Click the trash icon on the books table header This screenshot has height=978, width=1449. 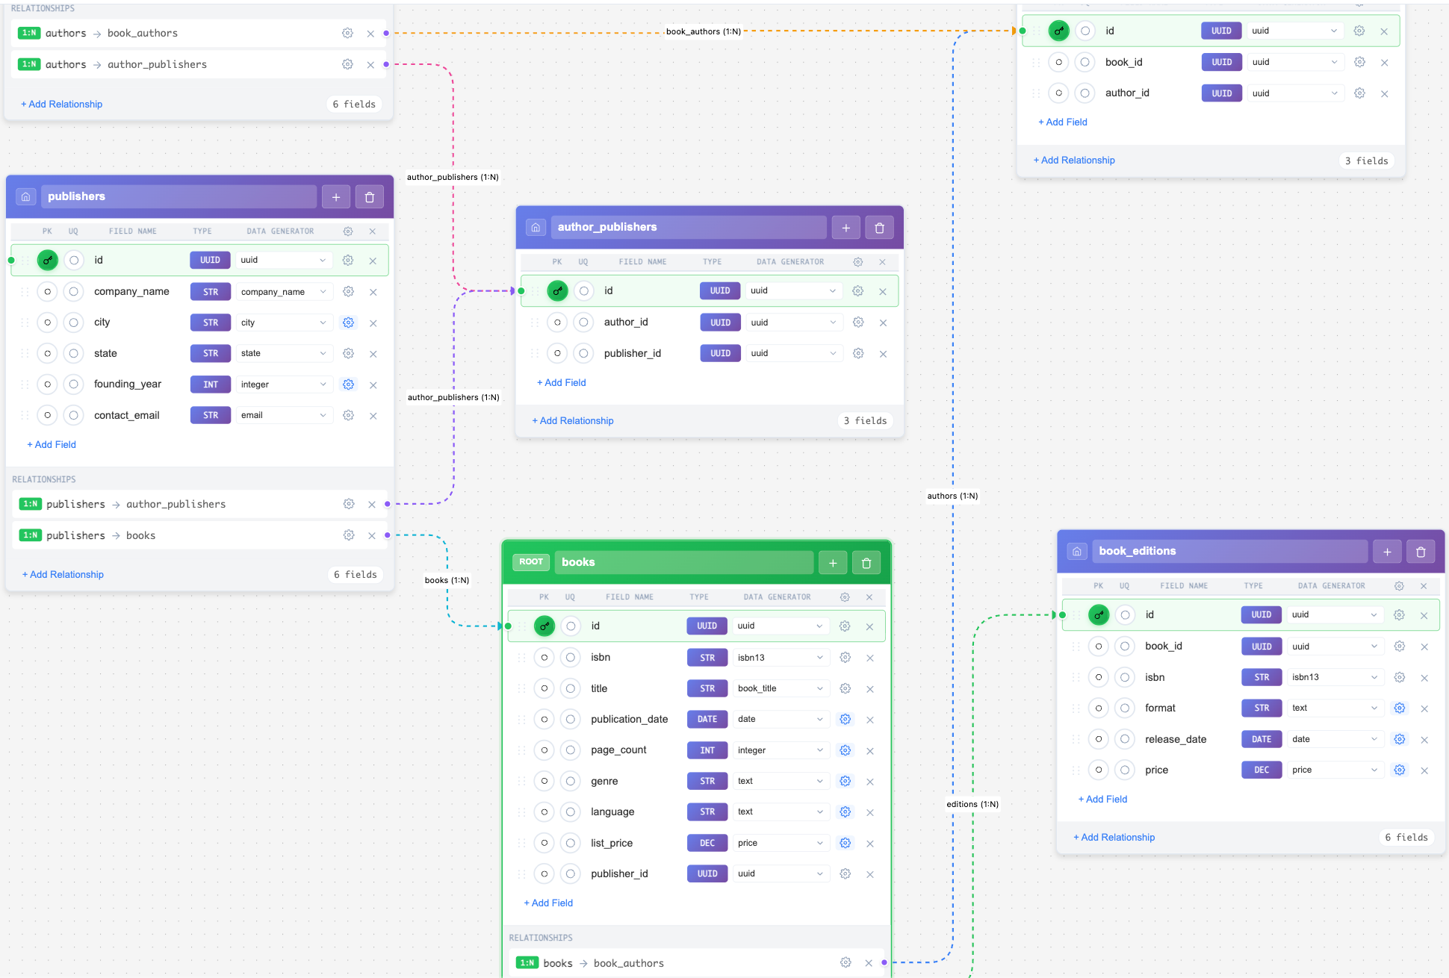pos(866,562)
